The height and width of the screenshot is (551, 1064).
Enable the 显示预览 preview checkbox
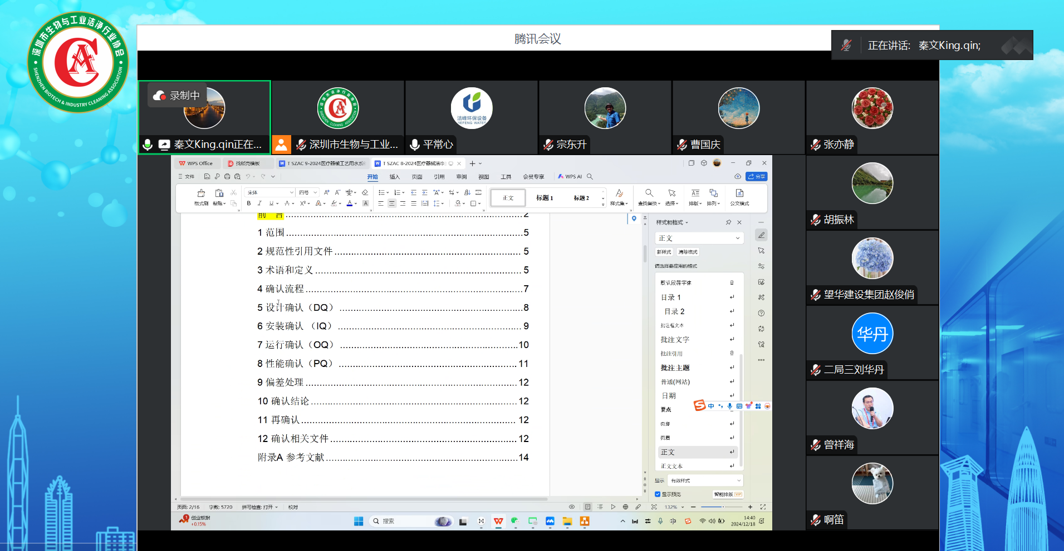[658, 494]
